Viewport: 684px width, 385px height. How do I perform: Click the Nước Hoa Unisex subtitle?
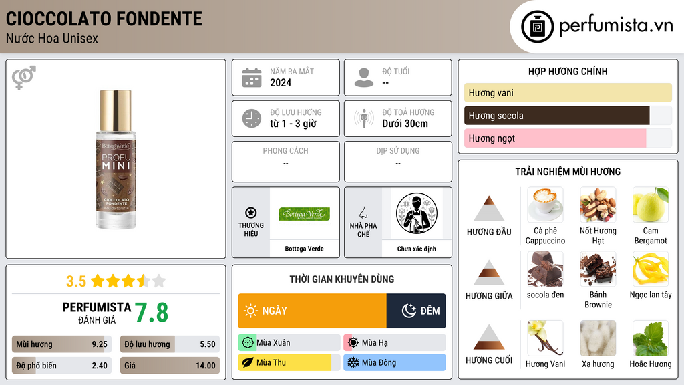(52, 39)
